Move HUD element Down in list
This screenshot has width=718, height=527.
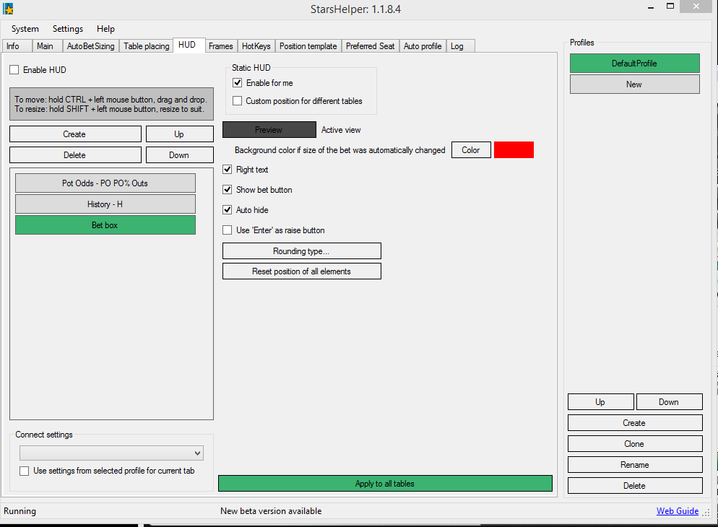point(179,155)
